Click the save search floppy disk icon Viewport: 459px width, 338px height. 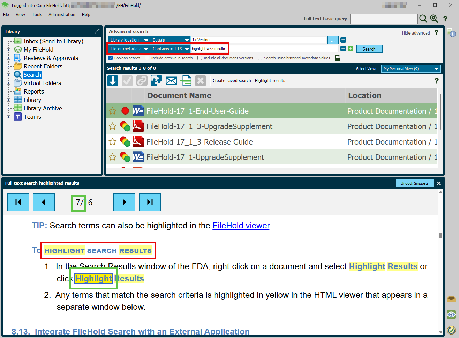pyautogui.click(x=337, y=58)
